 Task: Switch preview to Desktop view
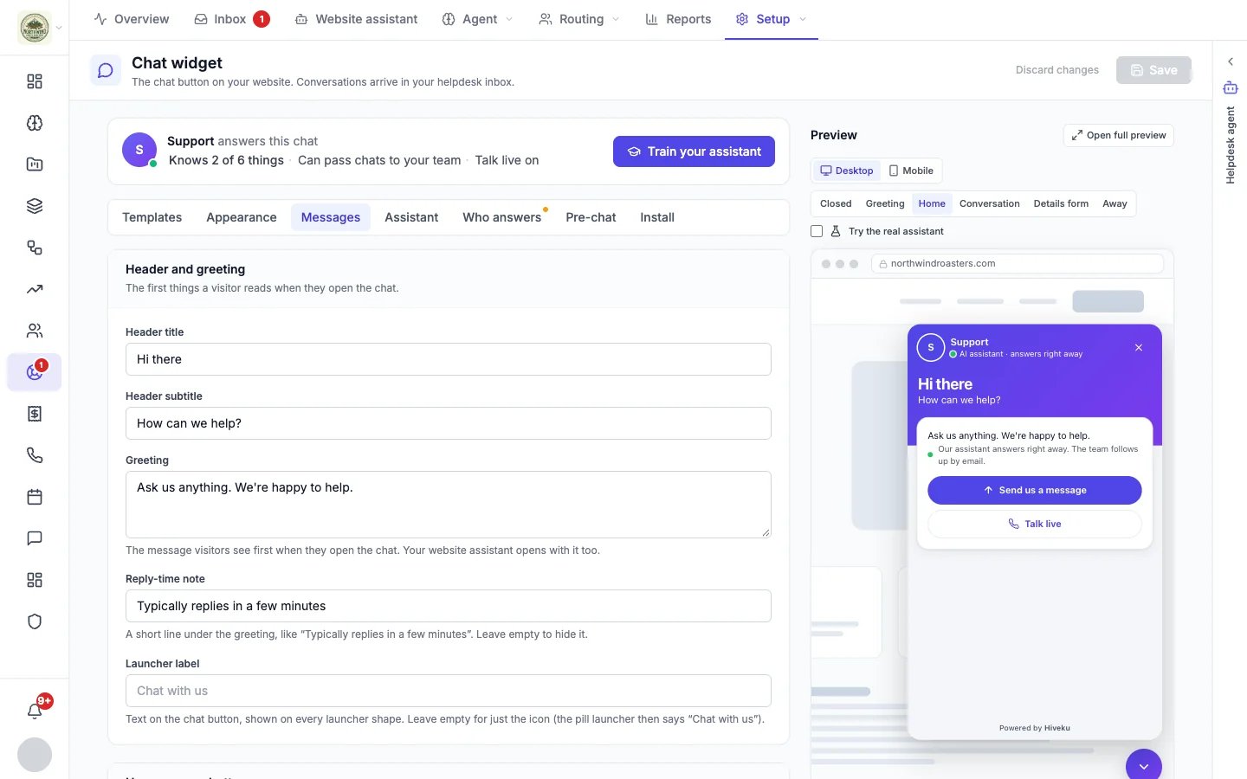[847, 171]
